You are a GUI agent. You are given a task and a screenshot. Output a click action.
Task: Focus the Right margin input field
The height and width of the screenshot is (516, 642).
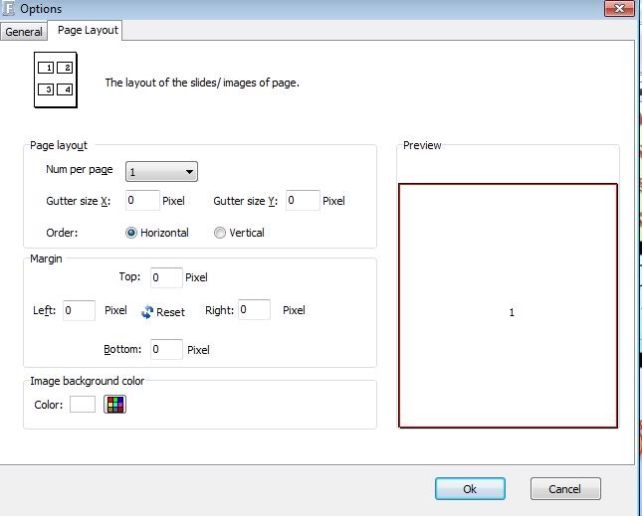254,309
